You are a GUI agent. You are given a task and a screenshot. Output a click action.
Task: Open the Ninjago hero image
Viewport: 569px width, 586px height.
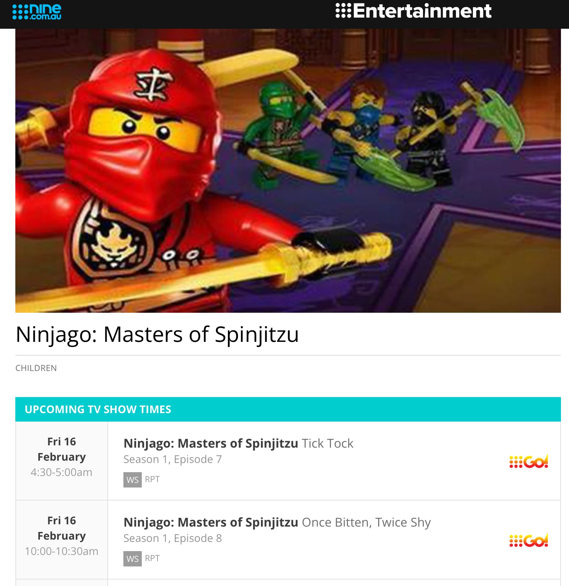[288, 171]
